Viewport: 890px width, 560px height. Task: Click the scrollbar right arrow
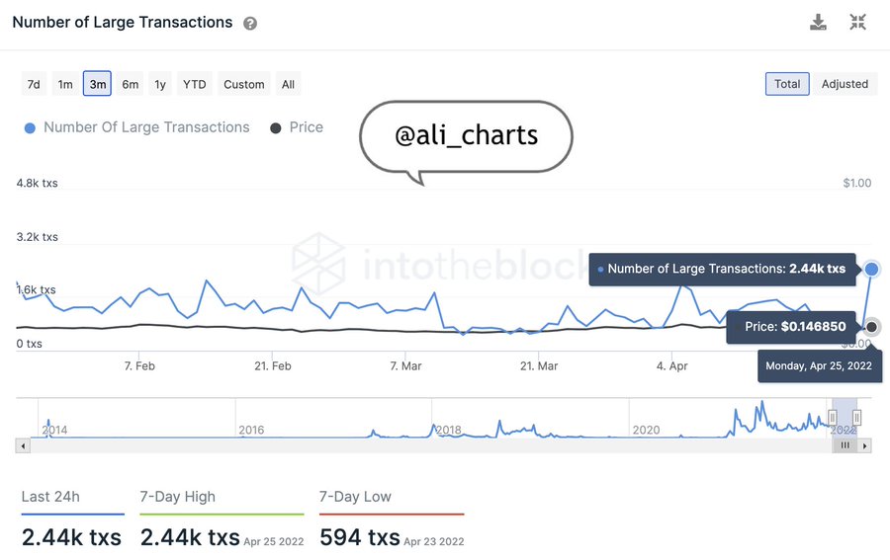point(864,445)
